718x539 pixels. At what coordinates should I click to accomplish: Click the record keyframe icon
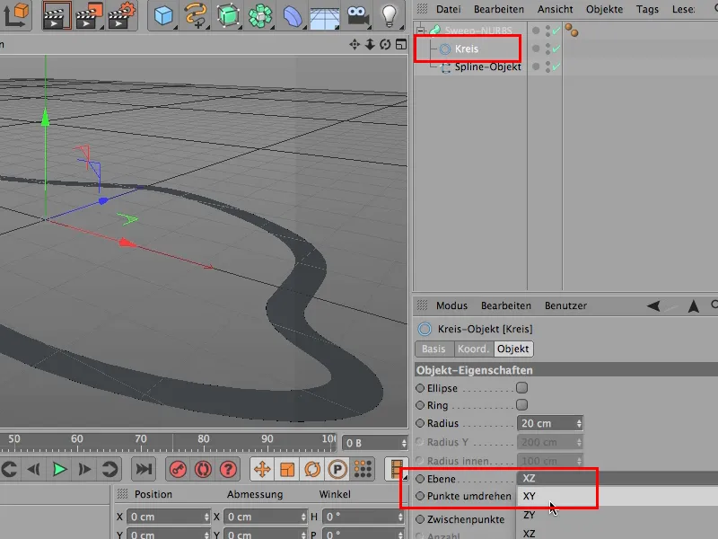pos(178,469)
